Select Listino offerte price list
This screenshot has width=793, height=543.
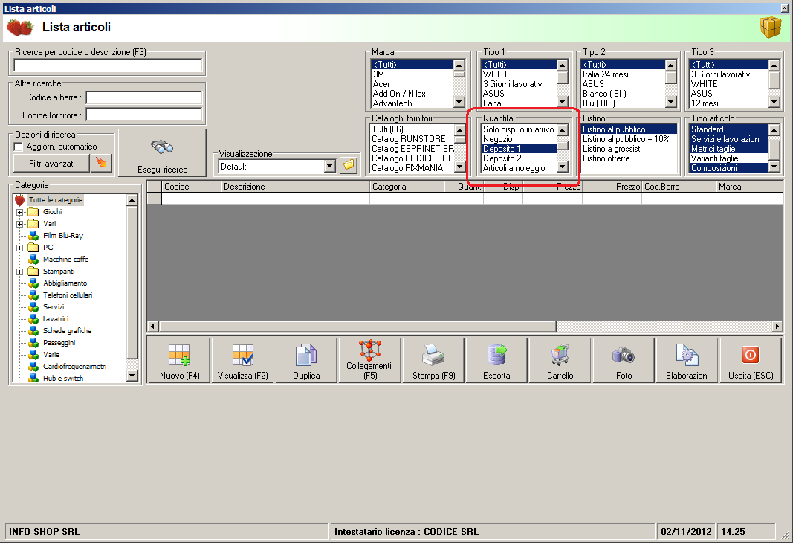pyautogui.click(x=606, y=158)
